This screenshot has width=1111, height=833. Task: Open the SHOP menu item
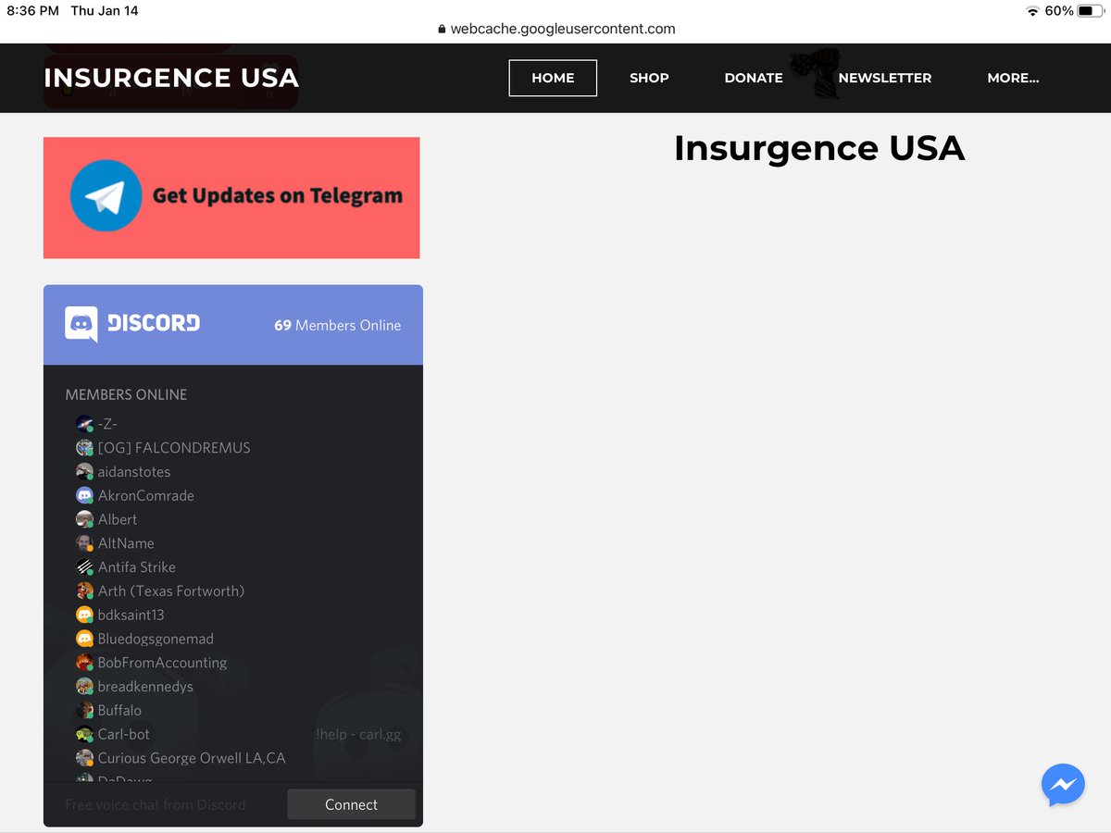649,78
